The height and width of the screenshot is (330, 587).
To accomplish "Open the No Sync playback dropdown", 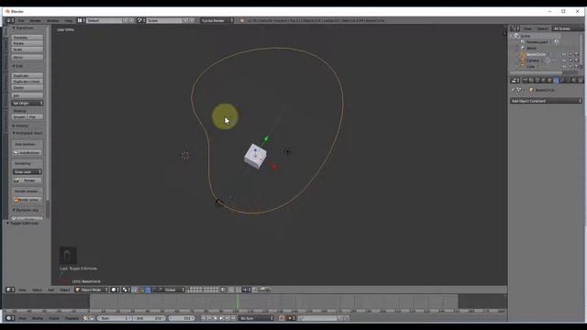I will (x=257, y=318).
